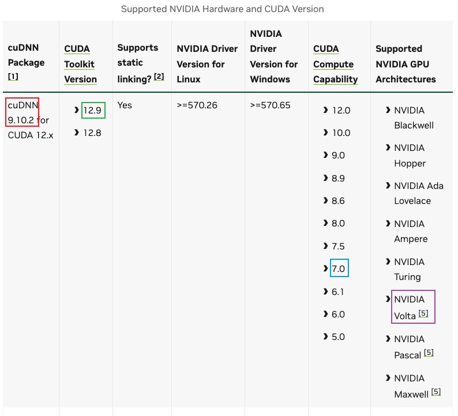458x416 pixels.
Task: Click the chevron bullet beside 12.8
Action: [77, 133]
